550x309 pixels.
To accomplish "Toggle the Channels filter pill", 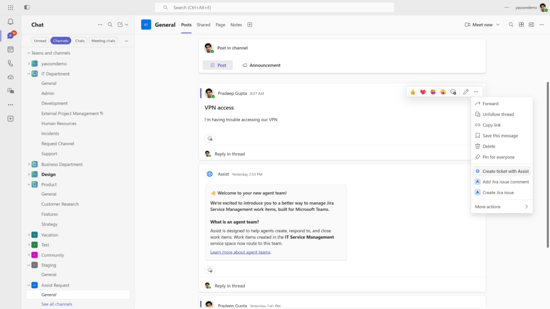I will [61, 41].
